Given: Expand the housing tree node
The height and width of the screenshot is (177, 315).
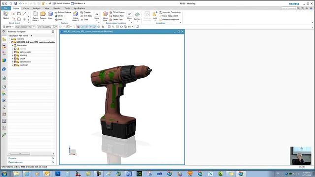Looking at the screenshot, I should [12, 55].
